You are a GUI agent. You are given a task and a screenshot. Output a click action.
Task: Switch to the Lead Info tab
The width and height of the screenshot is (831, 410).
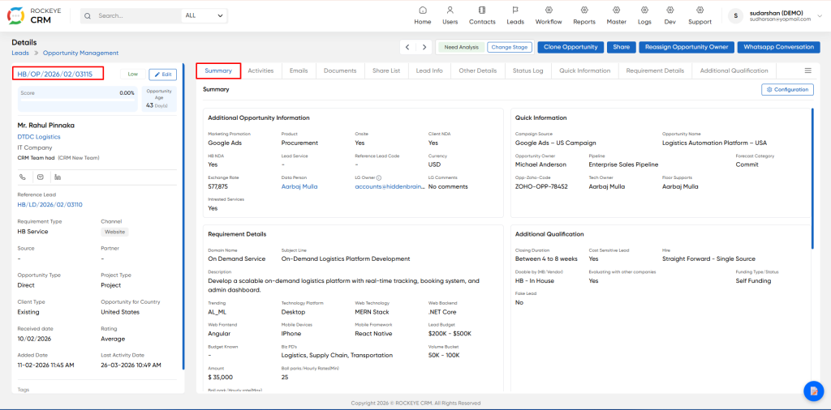[x=429, y=70]
